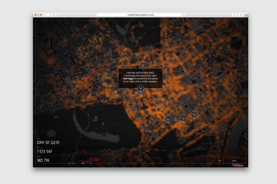Show Safari tab overview

241,15
